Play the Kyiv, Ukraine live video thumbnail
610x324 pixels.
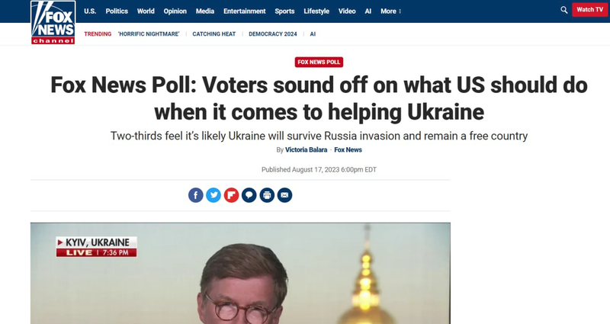pyautogui.click(x=240, y=274)
